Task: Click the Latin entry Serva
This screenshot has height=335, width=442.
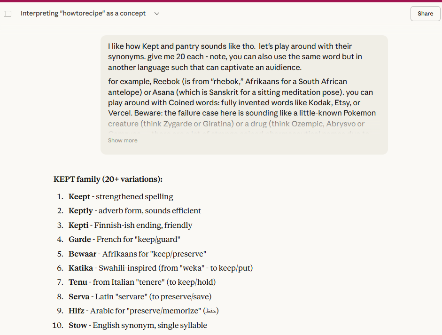Action: [79, 296]
